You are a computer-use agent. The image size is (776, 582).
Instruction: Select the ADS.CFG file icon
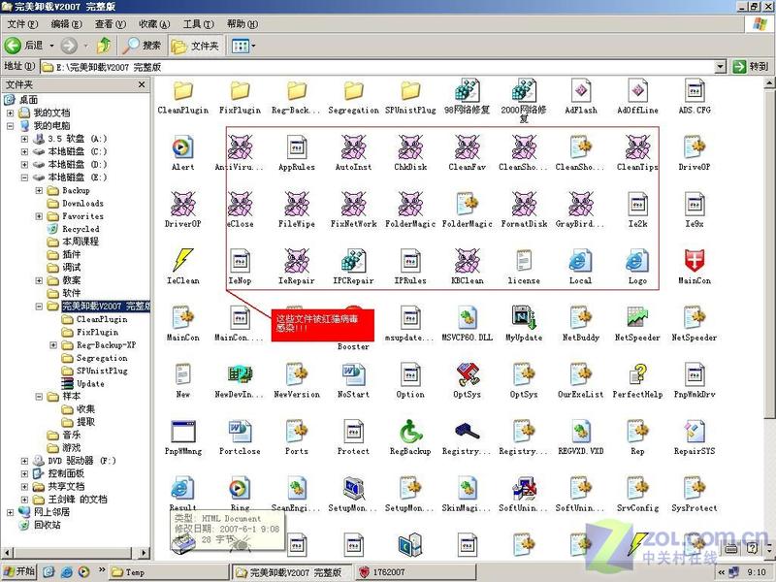tap(695, 91)
